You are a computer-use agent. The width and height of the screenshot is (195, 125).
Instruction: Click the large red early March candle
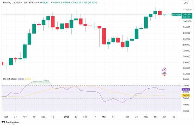point(104,36)
